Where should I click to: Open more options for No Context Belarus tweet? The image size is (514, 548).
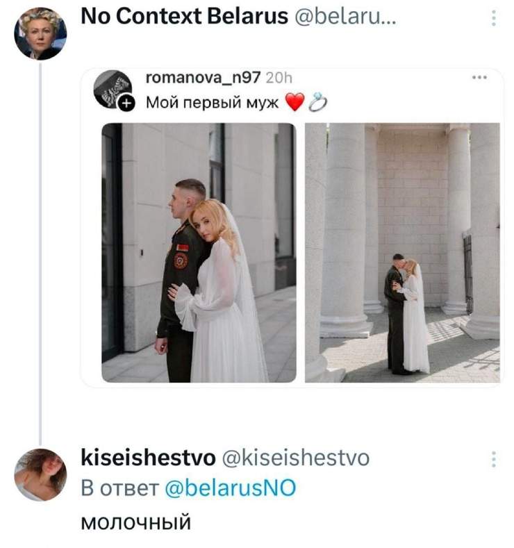point(493,18)
